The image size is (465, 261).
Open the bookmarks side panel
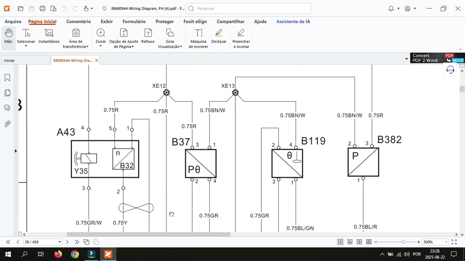(x=7, y=78)
